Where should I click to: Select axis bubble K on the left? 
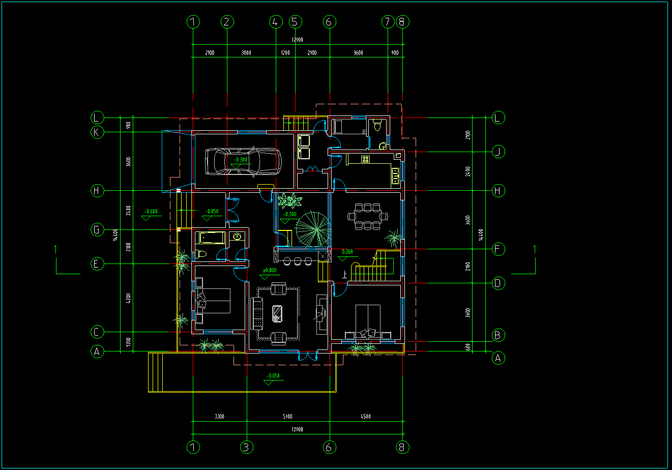tap(97, 132)
